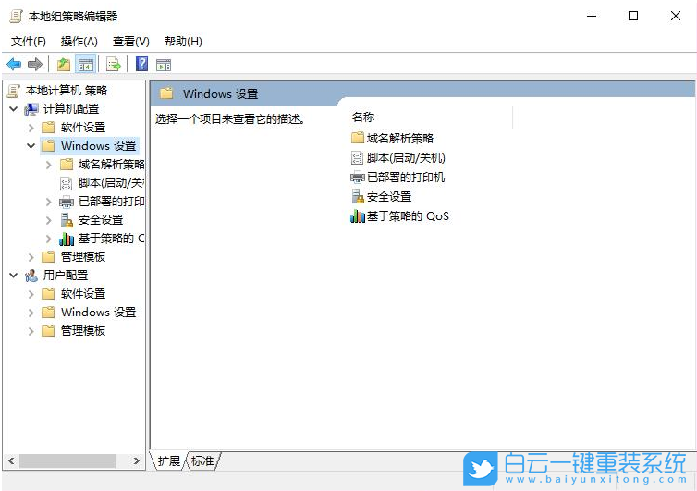Expand 软件设置 under 计算机配置
697x491 pixels.
[31, 129]
